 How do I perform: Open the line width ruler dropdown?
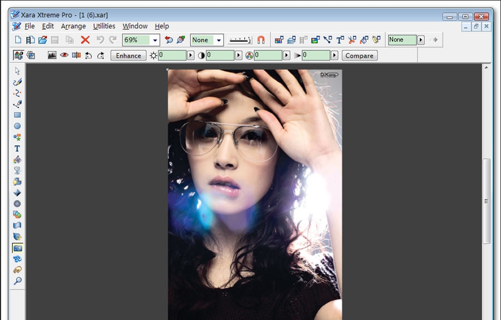239,40
